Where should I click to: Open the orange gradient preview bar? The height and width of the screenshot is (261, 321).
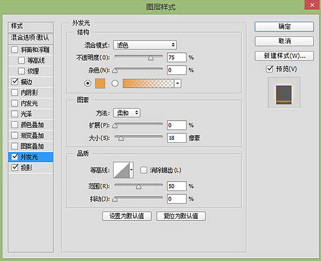[149, 84]
